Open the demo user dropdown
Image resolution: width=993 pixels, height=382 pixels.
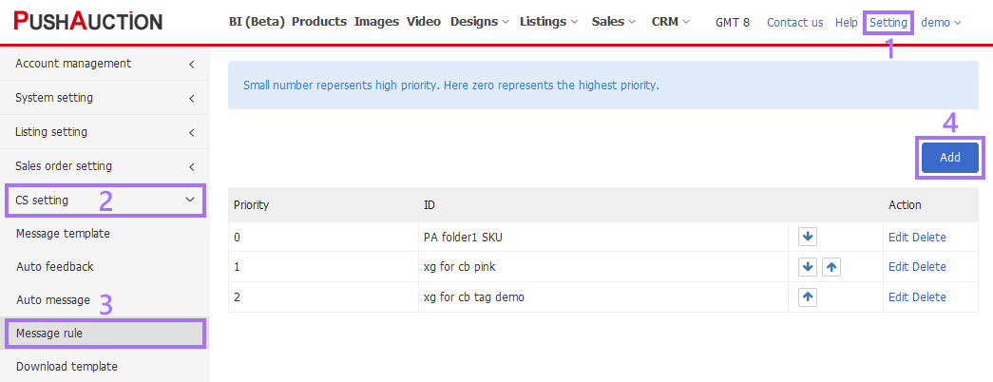[x=941, y=23]
